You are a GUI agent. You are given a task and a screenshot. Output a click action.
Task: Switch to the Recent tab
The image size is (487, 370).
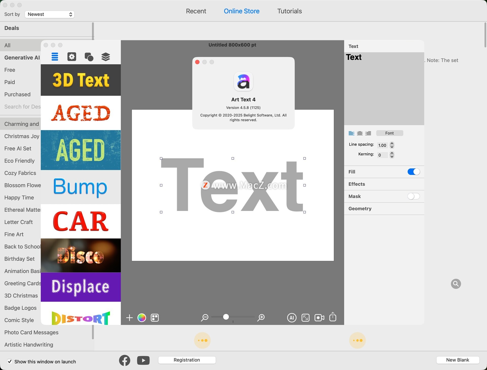pyautogui.click(x=196, y=11)
